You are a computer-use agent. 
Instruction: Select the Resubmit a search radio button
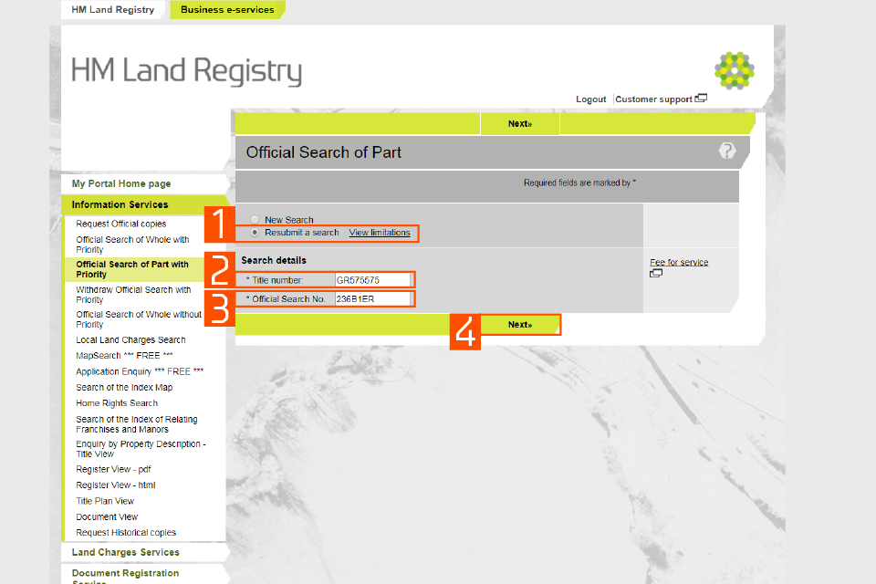255,233
